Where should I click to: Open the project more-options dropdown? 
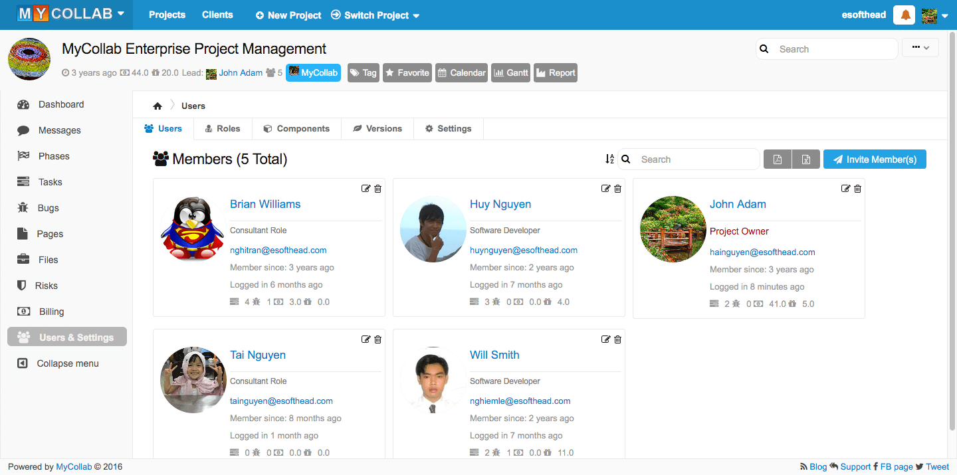[920, 48]
